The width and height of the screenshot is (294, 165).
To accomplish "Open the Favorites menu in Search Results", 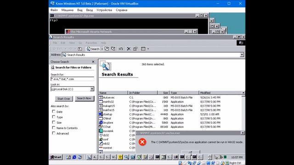I will 91,43.
